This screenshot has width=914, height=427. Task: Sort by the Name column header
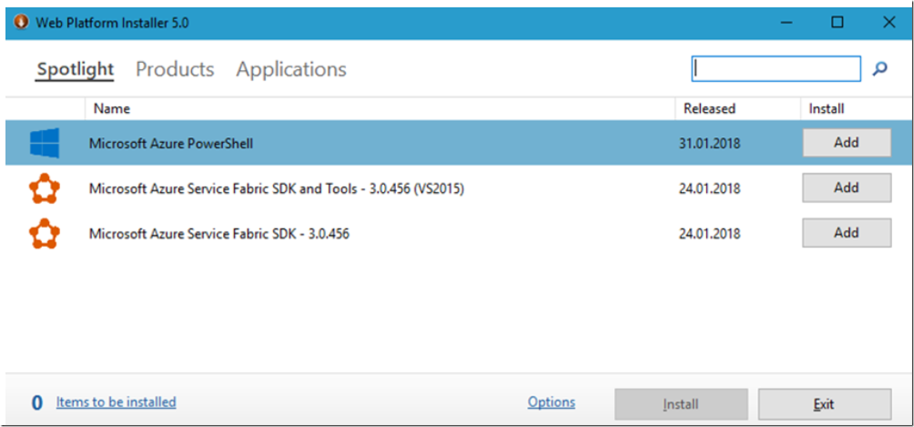pyautogui.click(x=112, y=109)
